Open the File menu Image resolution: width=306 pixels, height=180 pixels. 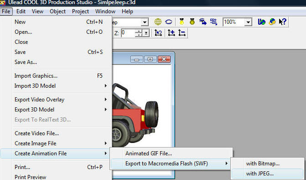pyautogui.click(x=6, y=11)
